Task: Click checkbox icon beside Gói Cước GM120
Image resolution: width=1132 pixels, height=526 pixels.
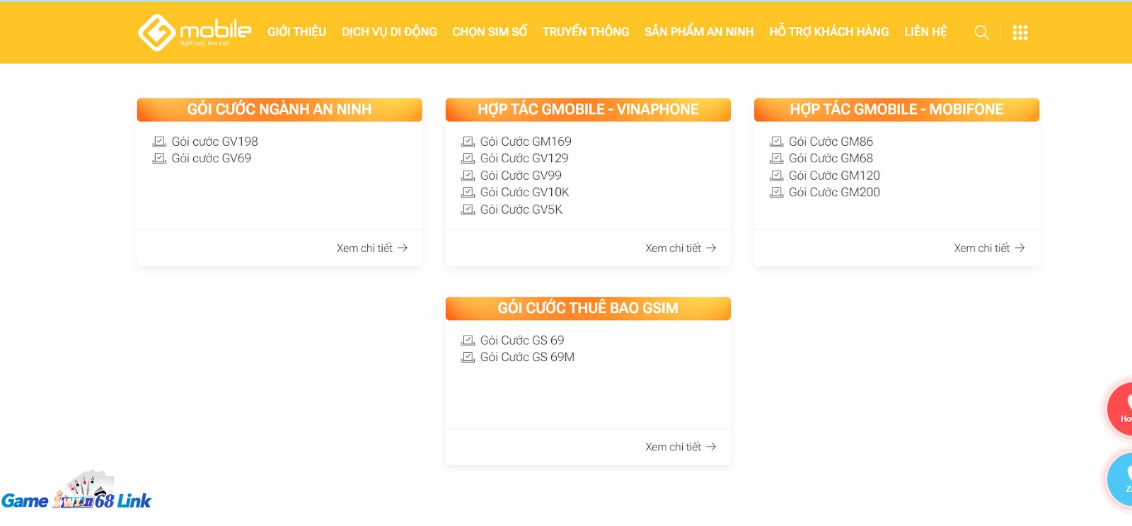Action: pyautogui.click(x=776, y=176)
